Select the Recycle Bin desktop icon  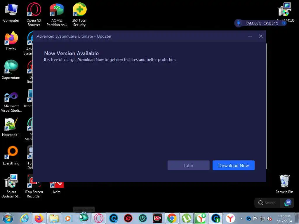click(284, 184)
